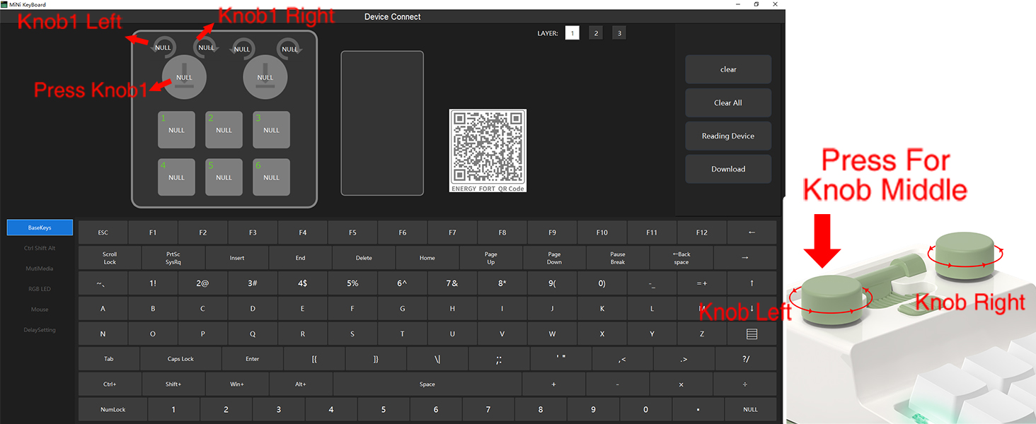The height and width of the screenshot is (424, 1036).
Task: Select Knob1 left rotation NULL slot
Action: point(163,47)
